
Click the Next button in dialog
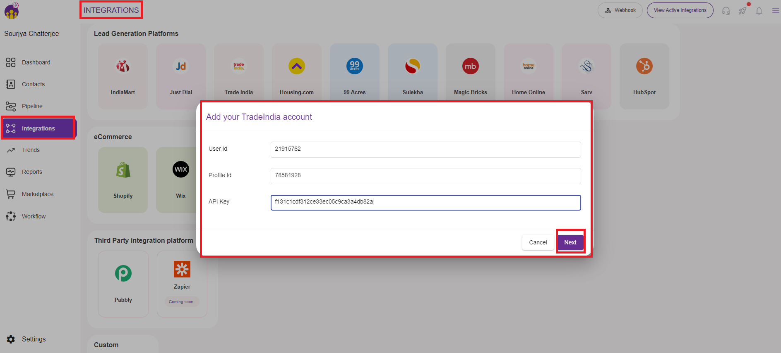(x=570, y=242)
